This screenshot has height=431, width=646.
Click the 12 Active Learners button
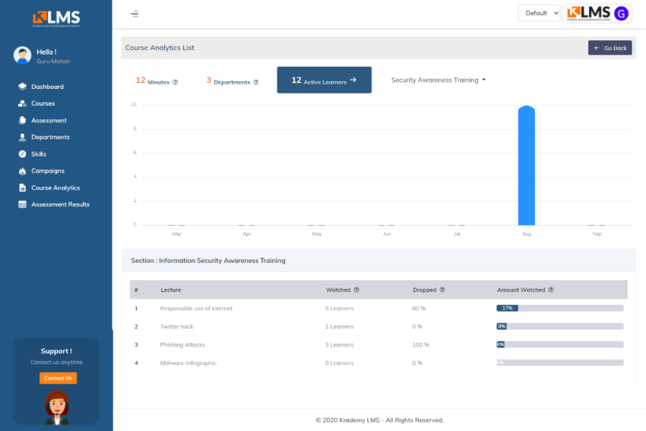325,80
